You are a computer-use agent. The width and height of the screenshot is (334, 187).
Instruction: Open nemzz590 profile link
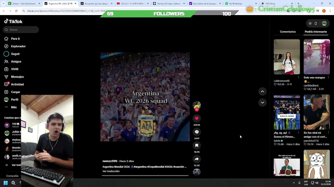tap(110, 161)
